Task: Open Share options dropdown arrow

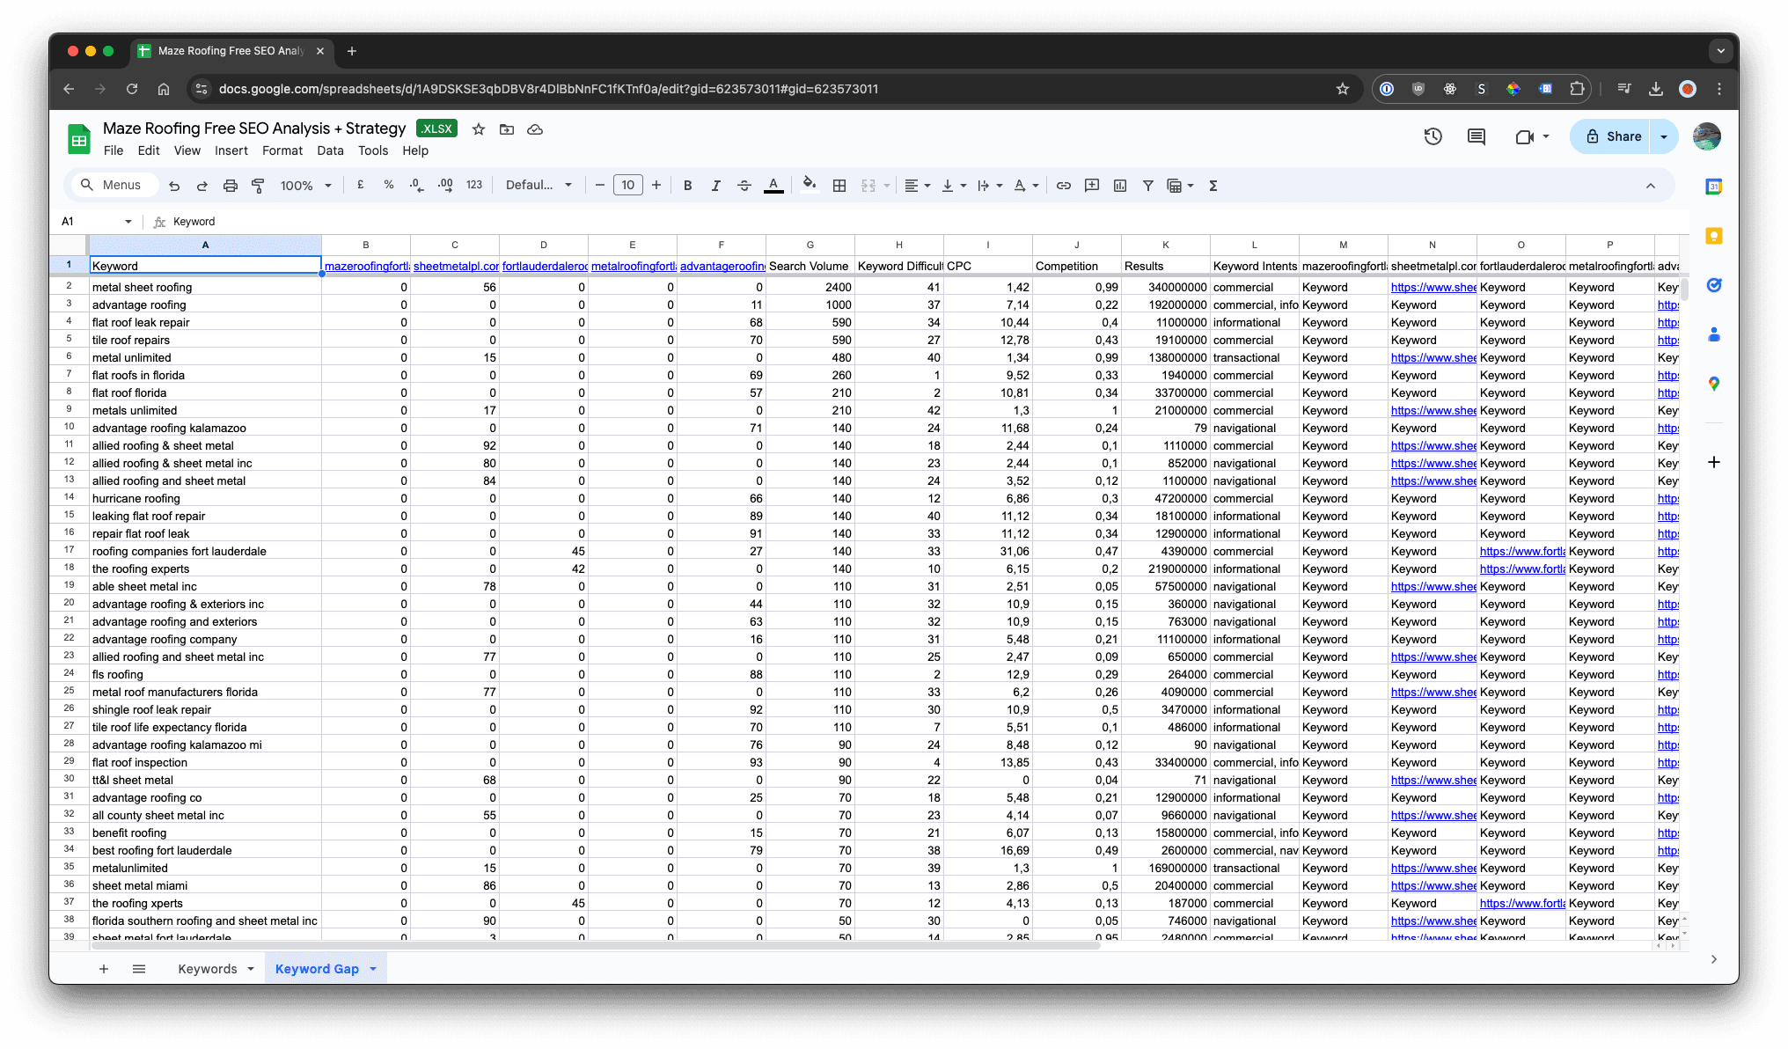Action: (1663, 136)
